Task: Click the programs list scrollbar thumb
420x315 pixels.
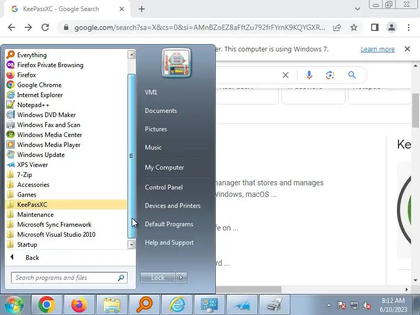Action: [131, 156]
